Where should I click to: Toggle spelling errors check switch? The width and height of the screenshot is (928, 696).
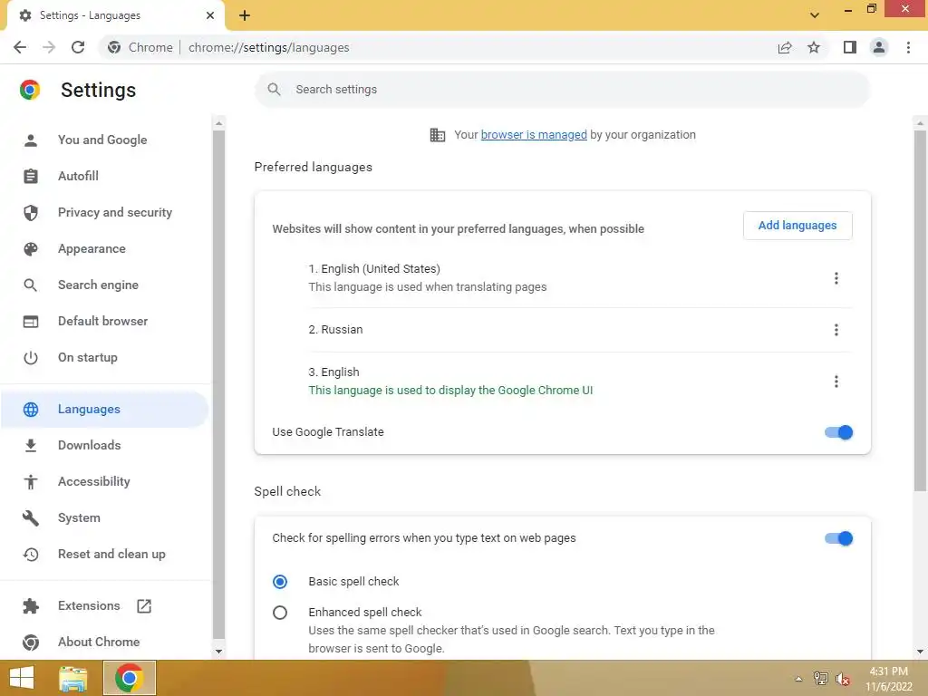(838, 538)
